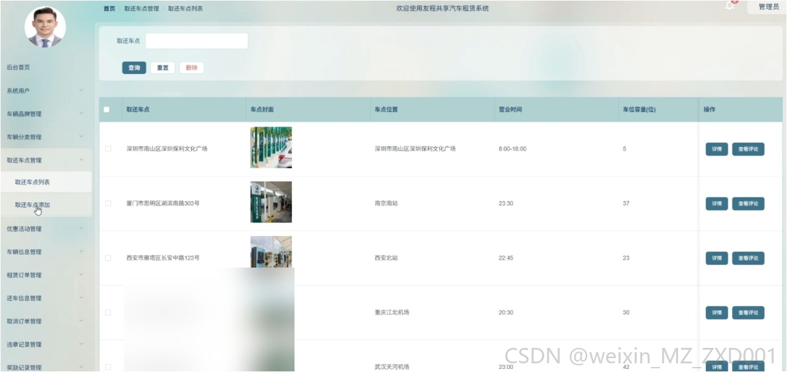Open 详情 for the 重庆江北机场 row
Screen dimensions: 787x372
[x=716, y=312]
